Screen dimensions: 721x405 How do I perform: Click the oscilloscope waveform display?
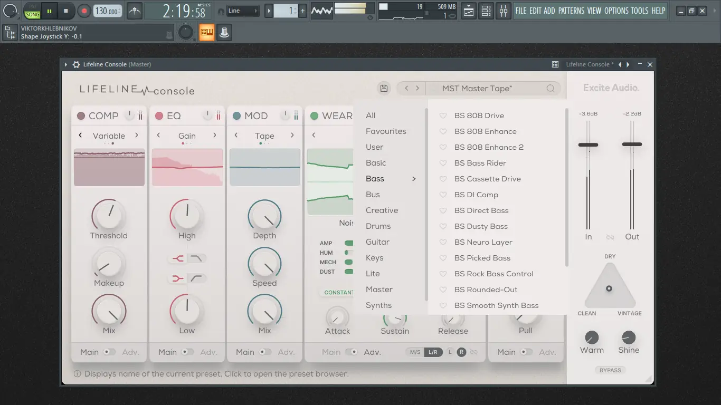[x=321, y=11]
